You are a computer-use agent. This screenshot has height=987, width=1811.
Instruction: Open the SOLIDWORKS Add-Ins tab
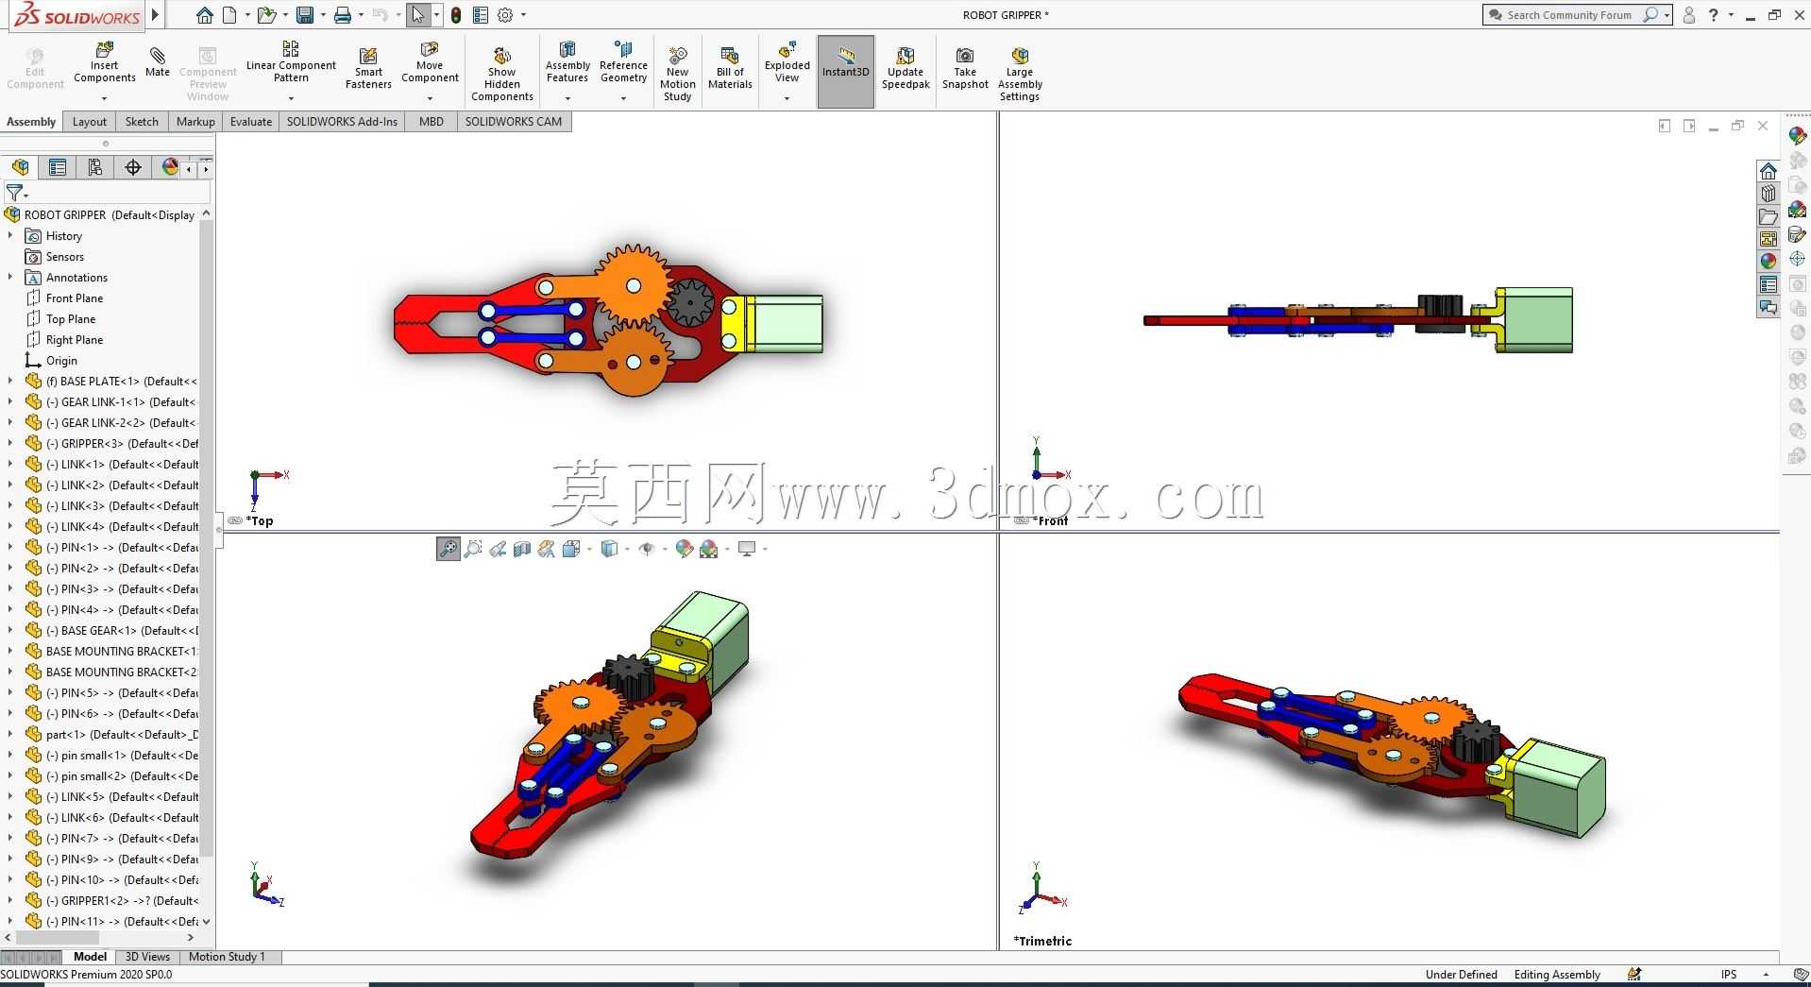click(x=342, y=122)
